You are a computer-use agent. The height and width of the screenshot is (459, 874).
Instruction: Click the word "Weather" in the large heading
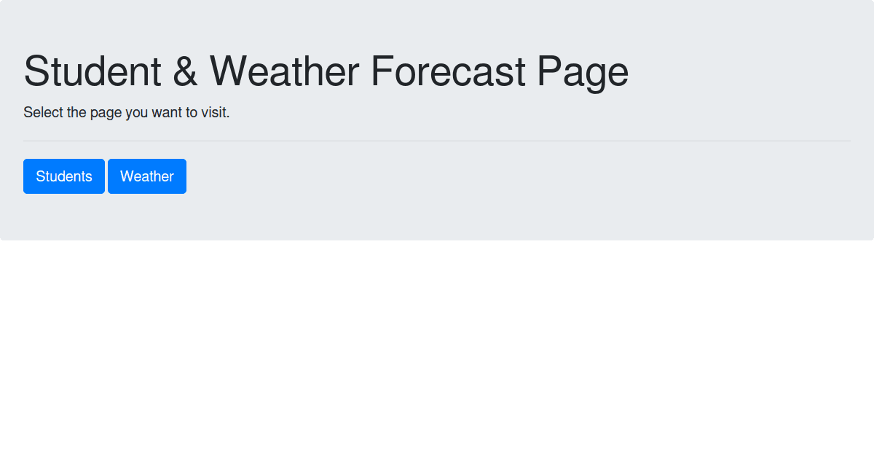(284, 71)
